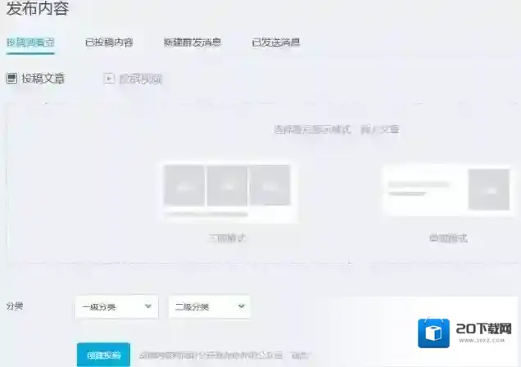Click the video play icon beside 投稿视频
521x367 pixels.
pyautogui.click(x=109, y=79)
